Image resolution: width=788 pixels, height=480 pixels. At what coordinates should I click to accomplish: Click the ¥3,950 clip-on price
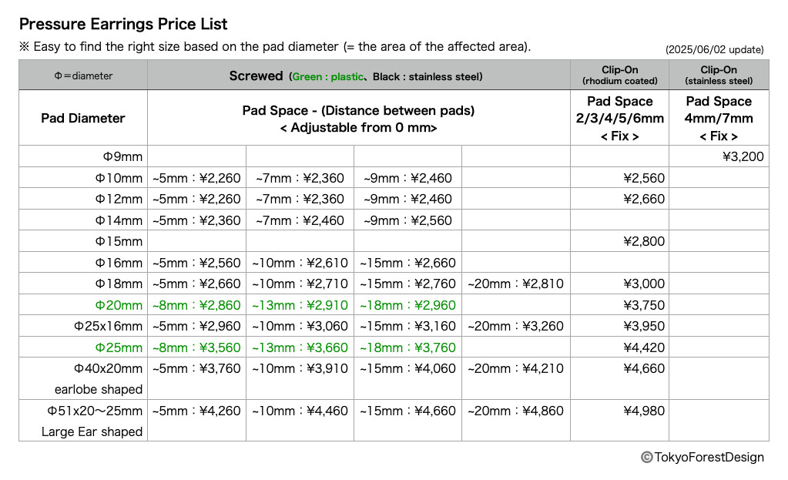[644, 326]
